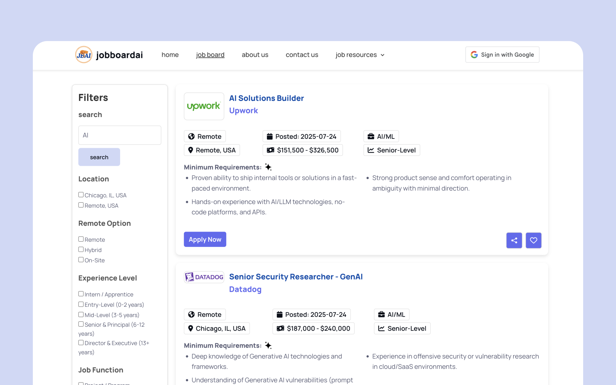
Task: Click briefcase icon in Datadog AI/ML tag
Action: click(381, 314)
